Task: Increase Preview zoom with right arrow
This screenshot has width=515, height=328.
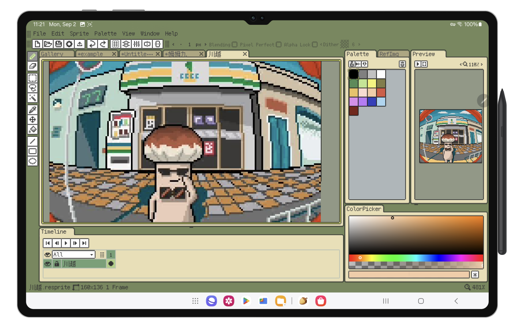Action: [482, 64]
